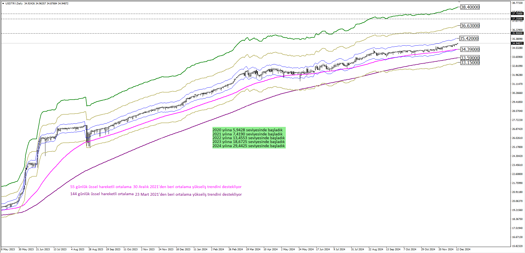Select the 36.63000 price label
This screenshot has width=525, height=253.
coord(470,26)
